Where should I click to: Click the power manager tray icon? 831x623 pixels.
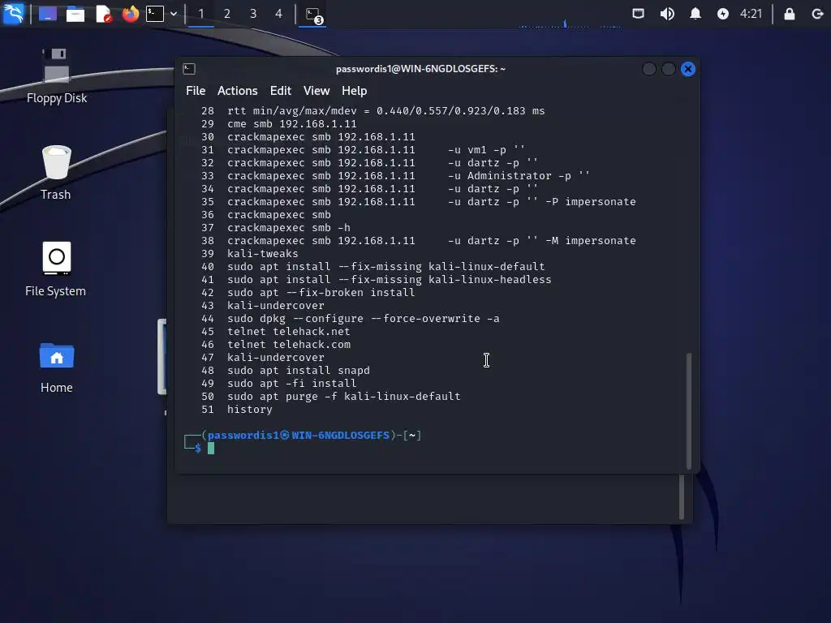(x=723, y=14)
